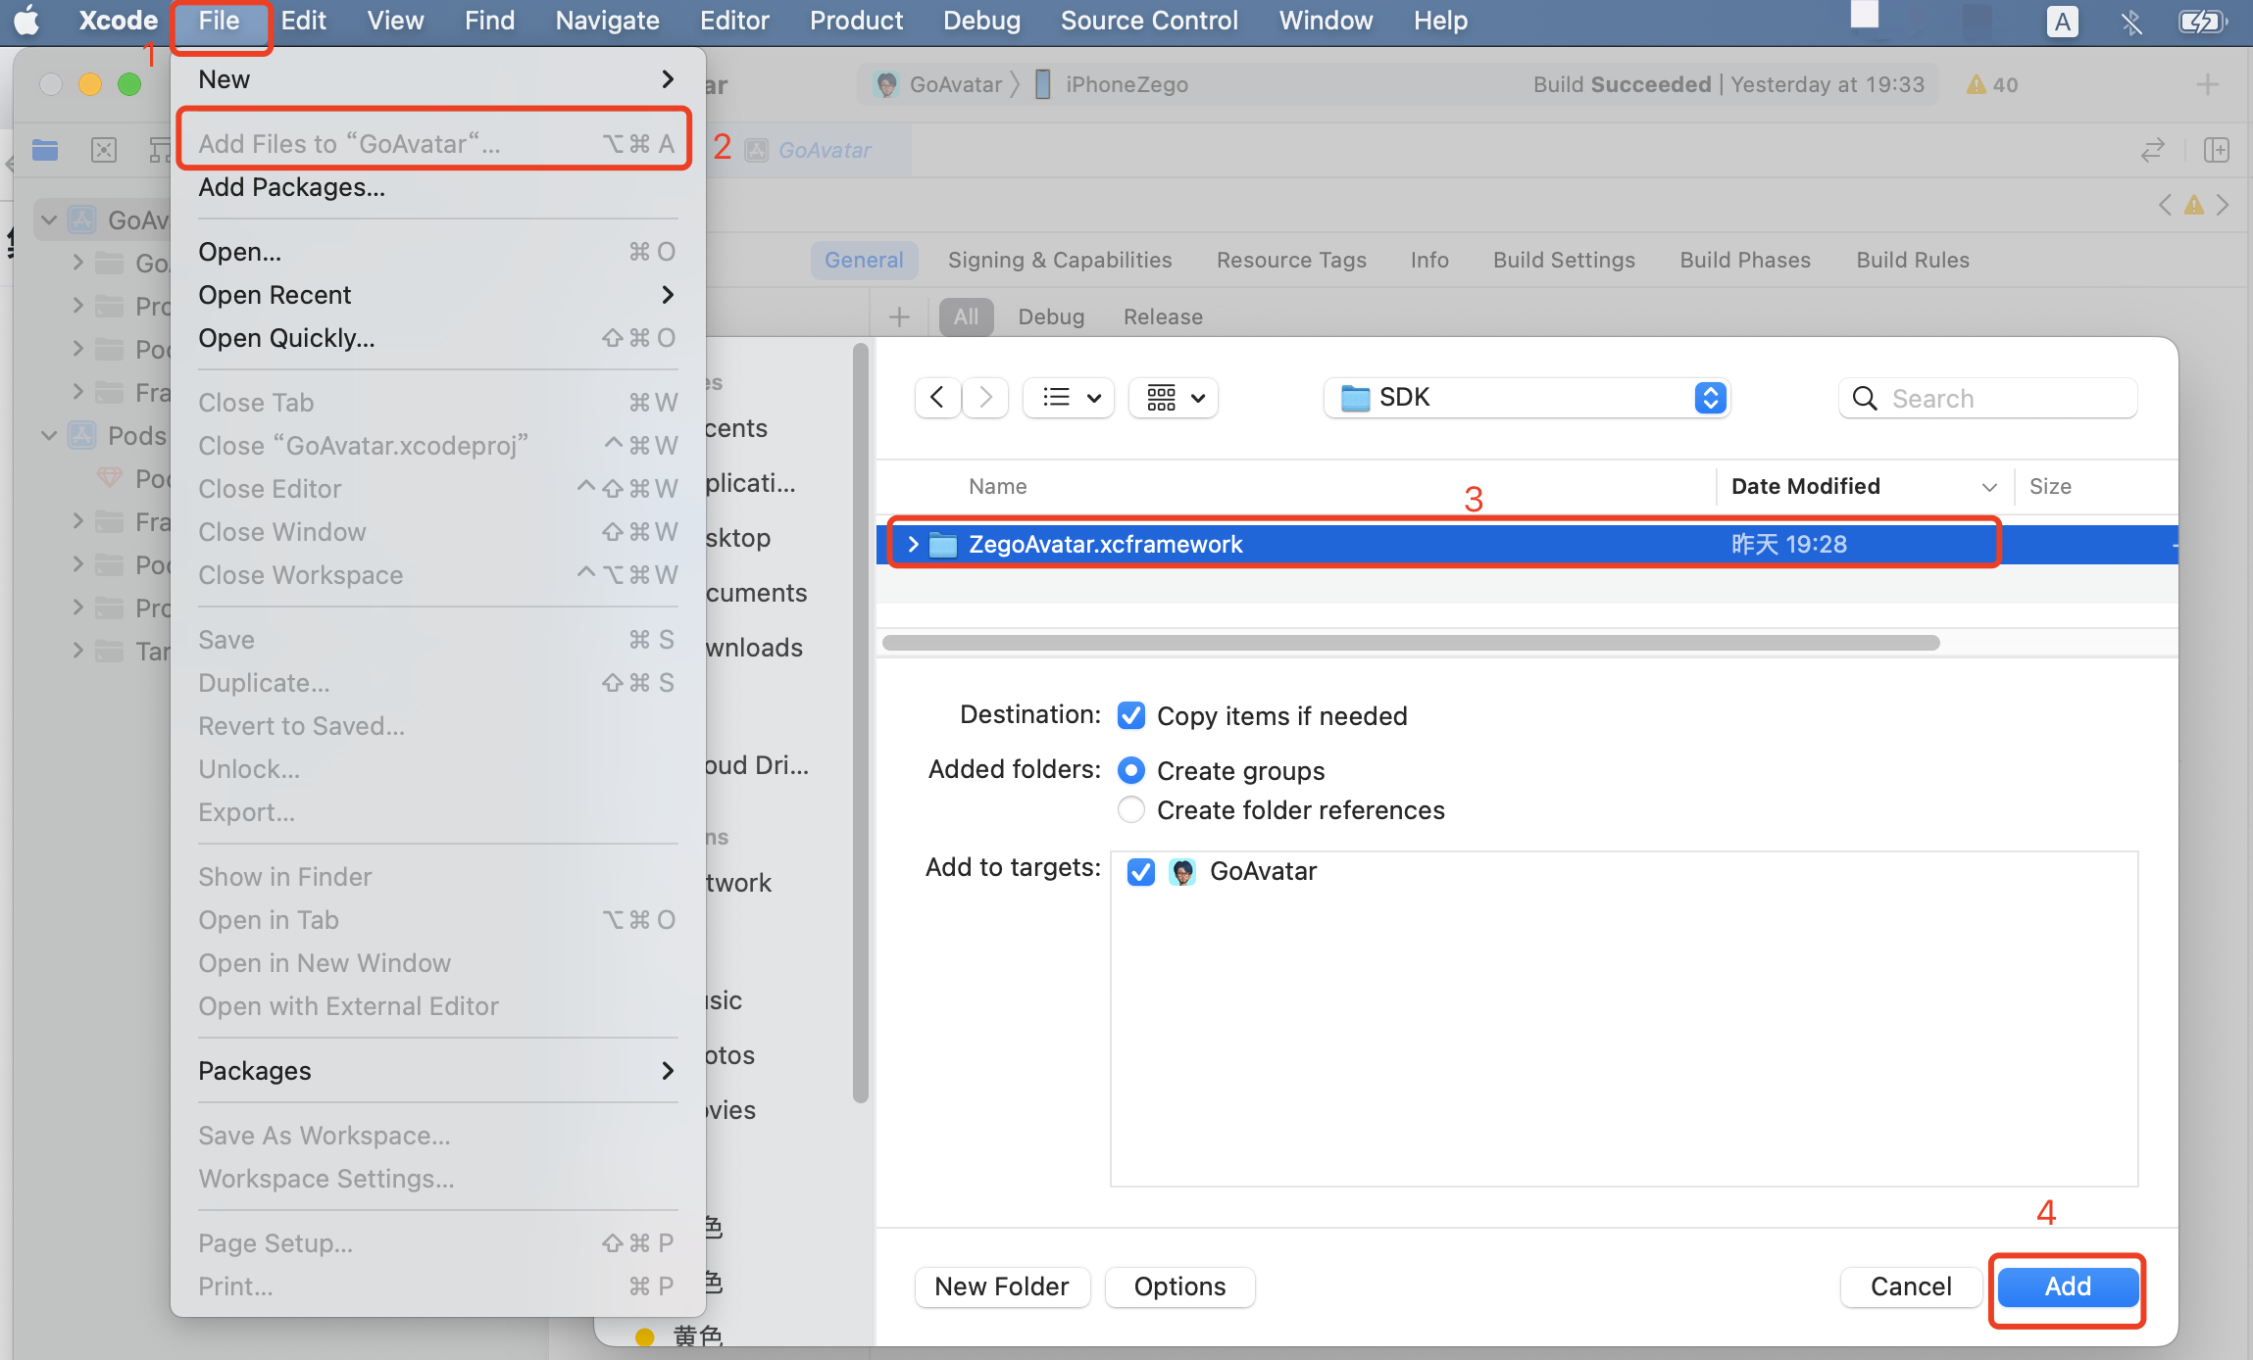The image size is (2253, 1360).
Task: Expand ZegoAvatar.xcframework folder disclosure
Action: pos(913,544)
